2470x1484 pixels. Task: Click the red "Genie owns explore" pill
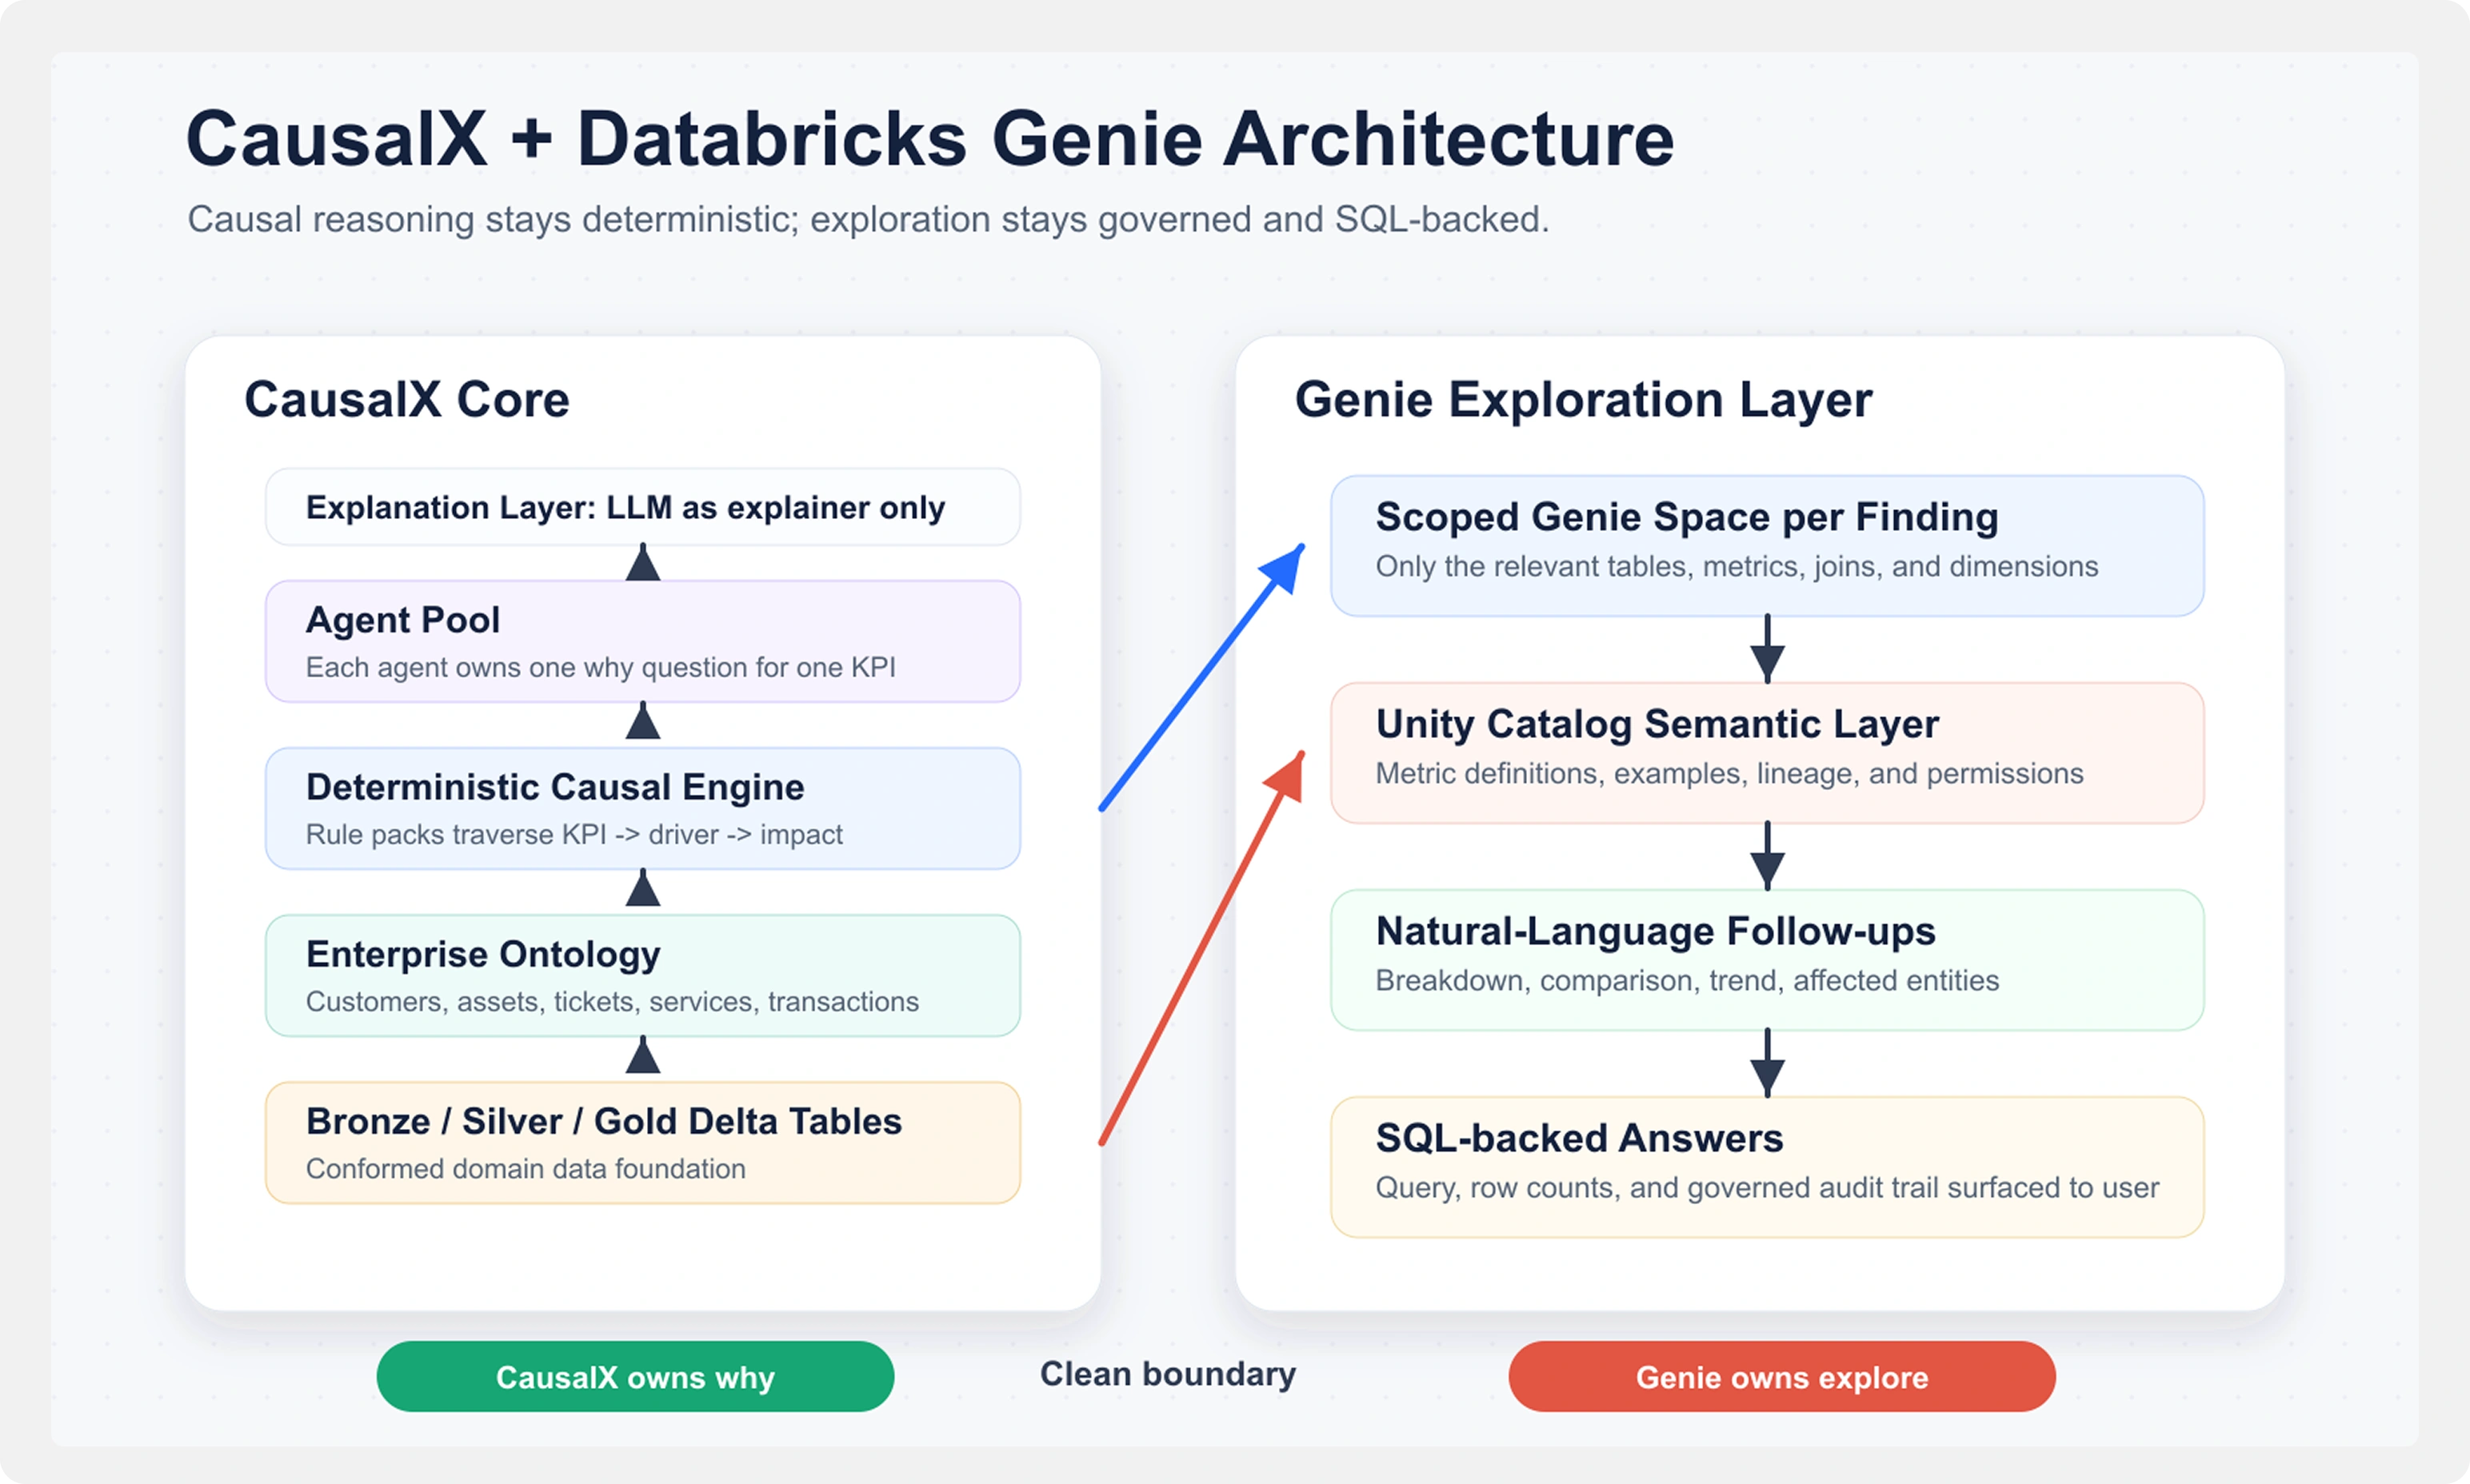point(1782,1377)
